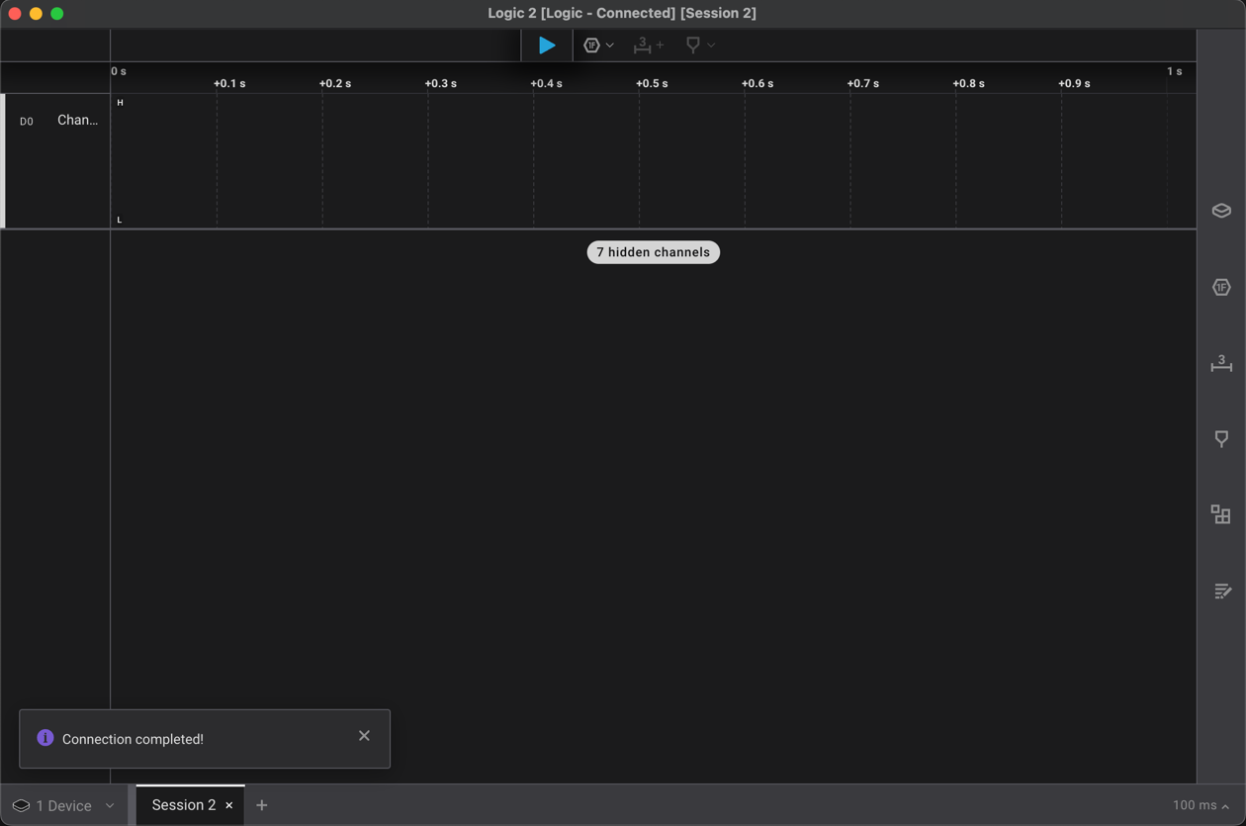The width and height of the screenshot is (1246, 826).
Task: Open the timing marker dropdown chevron
Action: tap(711, 46)
